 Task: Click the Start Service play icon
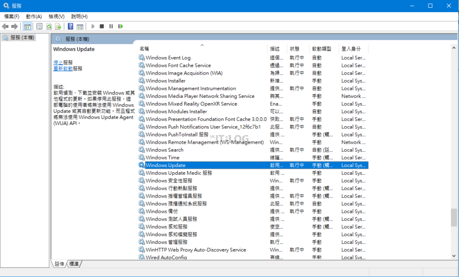tap(93, 26)
